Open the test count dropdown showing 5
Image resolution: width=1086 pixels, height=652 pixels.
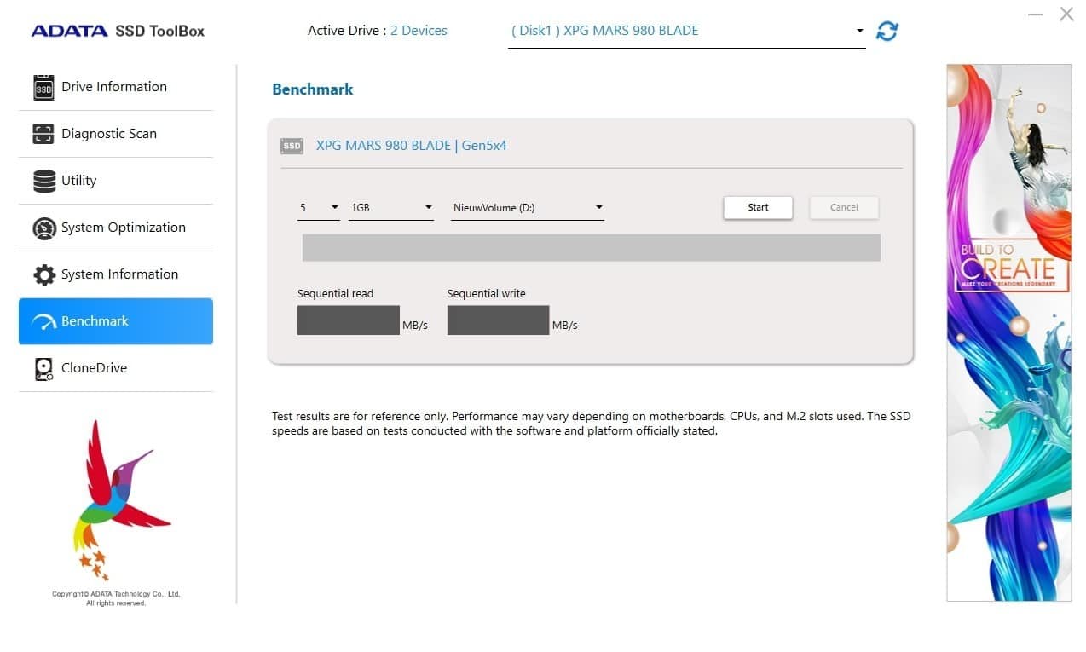(x=319, y=207)
